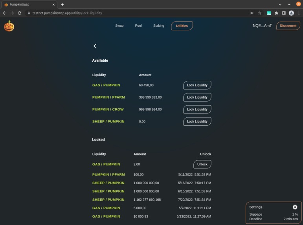Click the teal wallet extension icon
The width and height of the screenshot is (303, 225).
click(269, 13)
